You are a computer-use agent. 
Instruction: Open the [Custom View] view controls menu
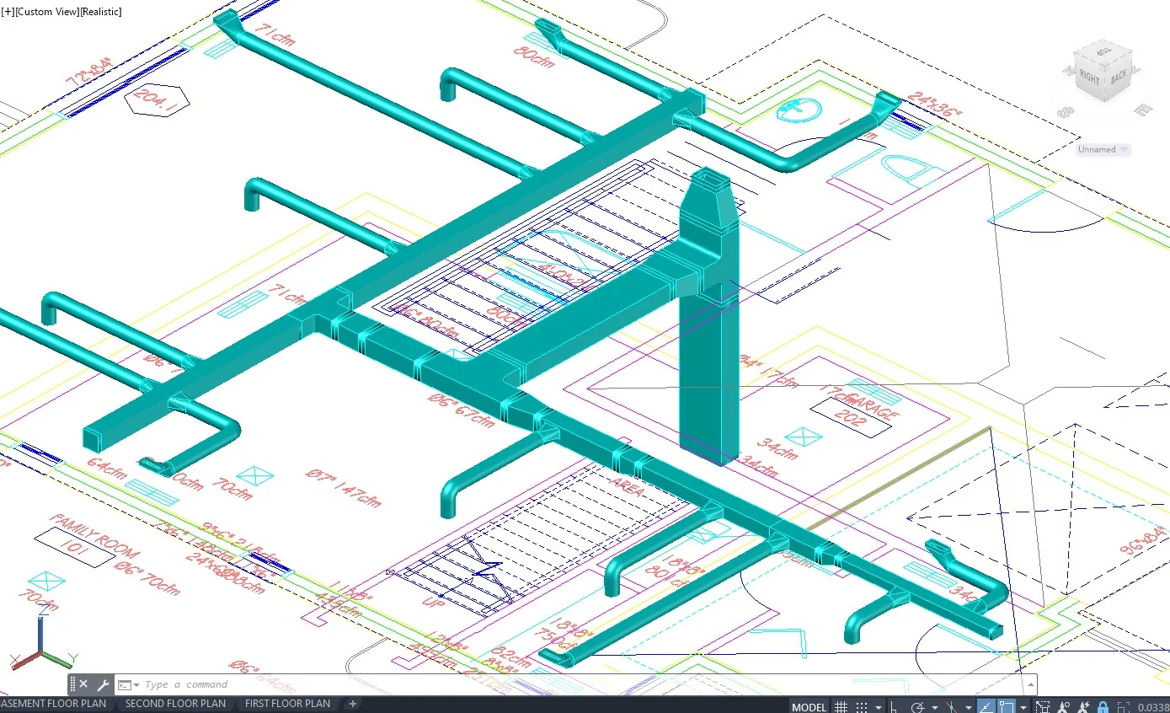[47, 12]
